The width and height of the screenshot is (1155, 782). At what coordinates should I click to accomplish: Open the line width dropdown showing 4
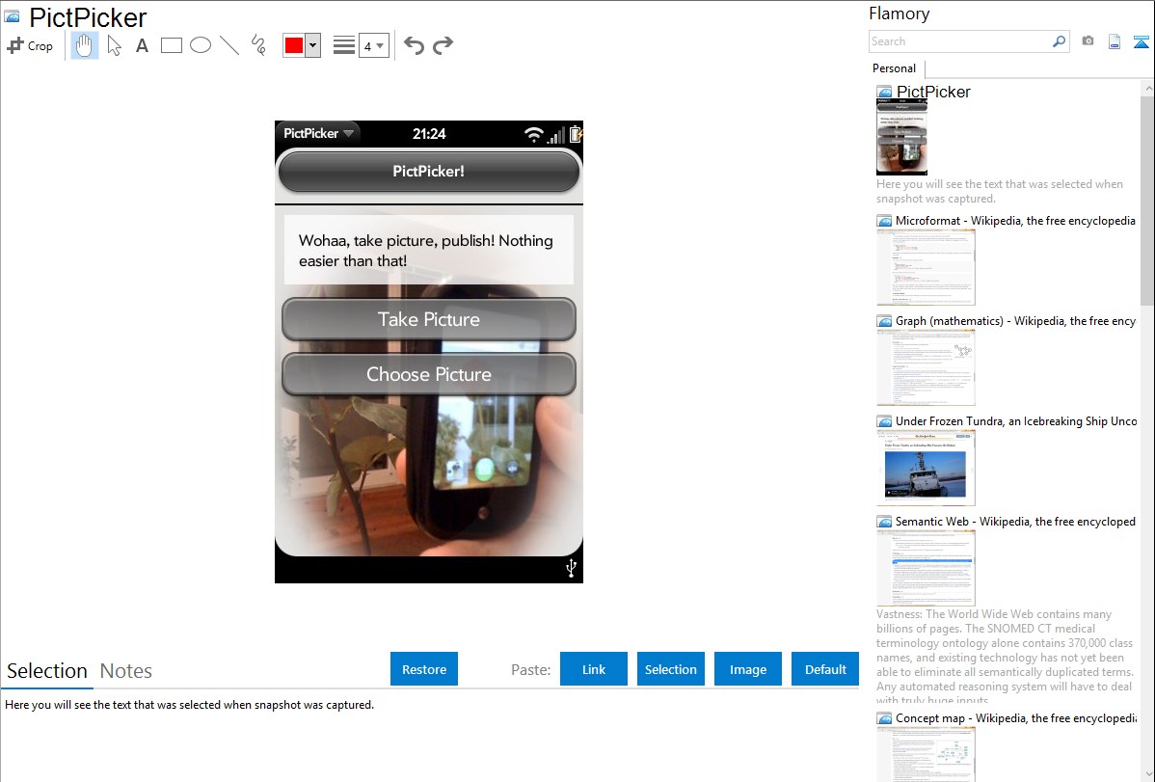tap(374, 45)
